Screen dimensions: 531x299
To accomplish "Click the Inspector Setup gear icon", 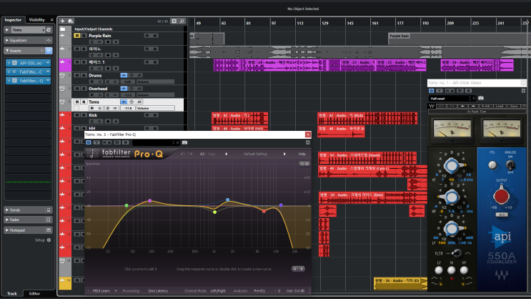I will [49, 240].
